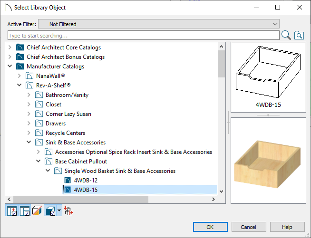Screen dimensions: 311x238
Task: Click the Rev-A-Shelf folder icon
Action: 29,86
